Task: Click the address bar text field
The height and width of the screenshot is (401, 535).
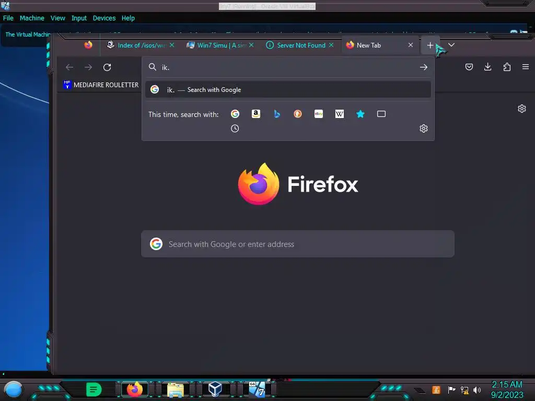Action: pyautogui.click(x=287, y=67)
